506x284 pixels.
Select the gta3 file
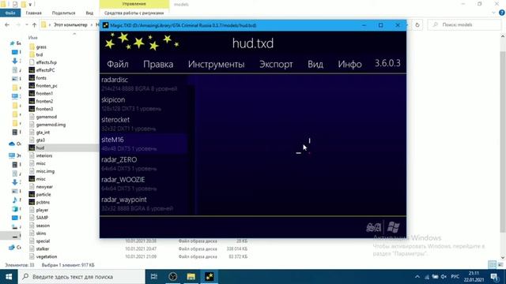pyautogui.click(x=40, y=140)
